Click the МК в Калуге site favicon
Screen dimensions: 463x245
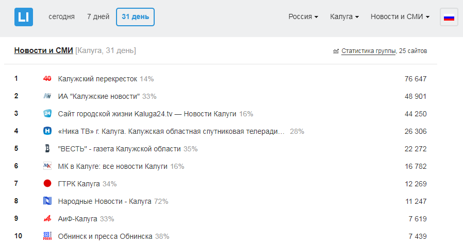(x=47, y=166)
